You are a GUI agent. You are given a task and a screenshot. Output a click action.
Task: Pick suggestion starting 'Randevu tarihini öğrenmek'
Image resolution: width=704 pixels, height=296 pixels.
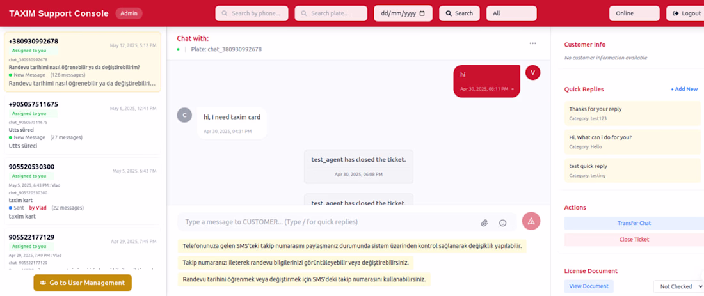pos(305,279)
